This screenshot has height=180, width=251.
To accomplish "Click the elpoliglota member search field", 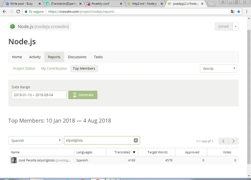I will click(102, 140).
